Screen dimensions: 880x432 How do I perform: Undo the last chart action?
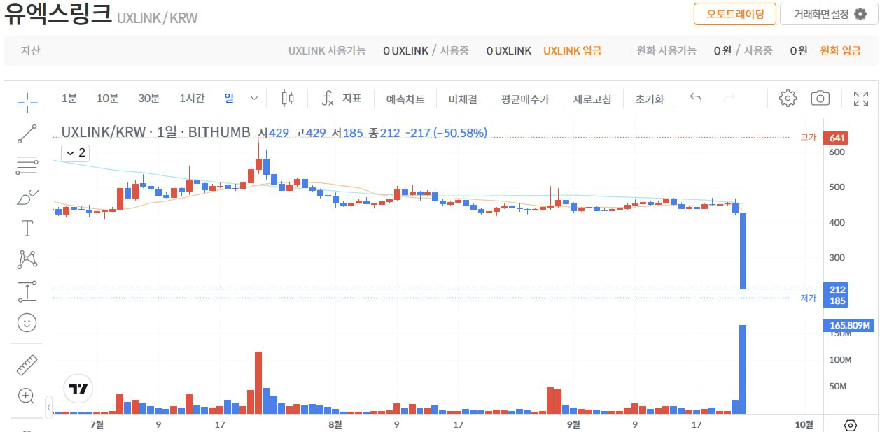tap(696, 99)
